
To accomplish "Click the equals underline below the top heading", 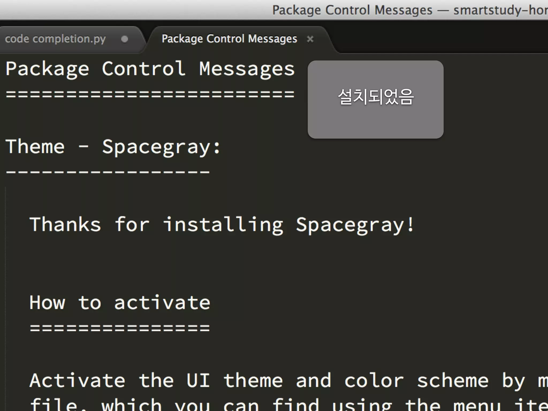I will [x=150, y=94].
